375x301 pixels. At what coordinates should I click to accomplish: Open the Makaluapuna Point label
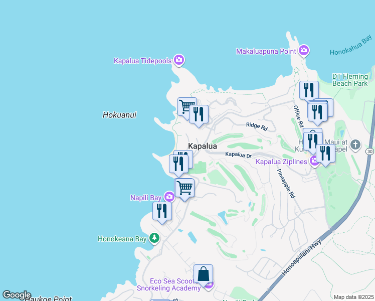[x=266, y=51]
